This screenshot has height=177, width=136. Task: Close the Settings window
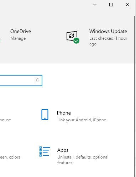click(127, 5)
